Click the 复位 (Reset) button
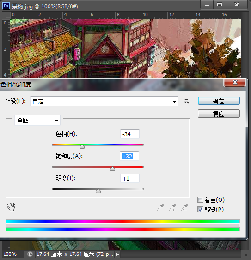This screenshot has height=260, width=251. [x=219, y=114]
